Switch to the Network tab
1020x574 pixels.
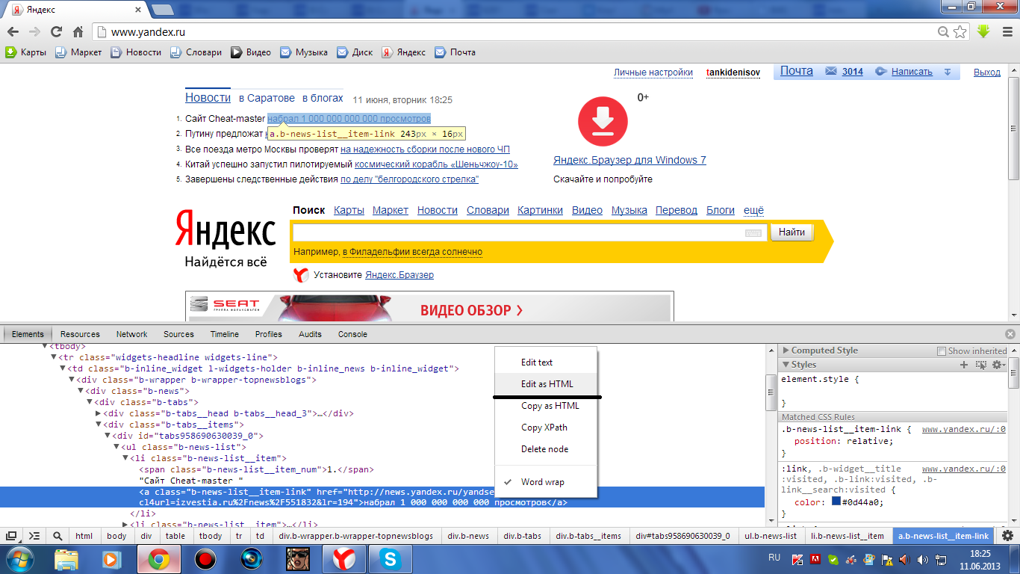point(131,334)
